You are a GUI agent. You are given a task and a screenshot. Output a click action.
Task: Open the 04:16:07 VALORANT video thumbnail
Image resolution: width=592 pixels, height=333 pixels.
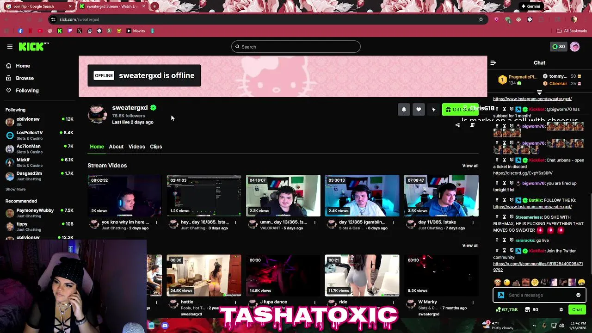[x=283, y=196]
